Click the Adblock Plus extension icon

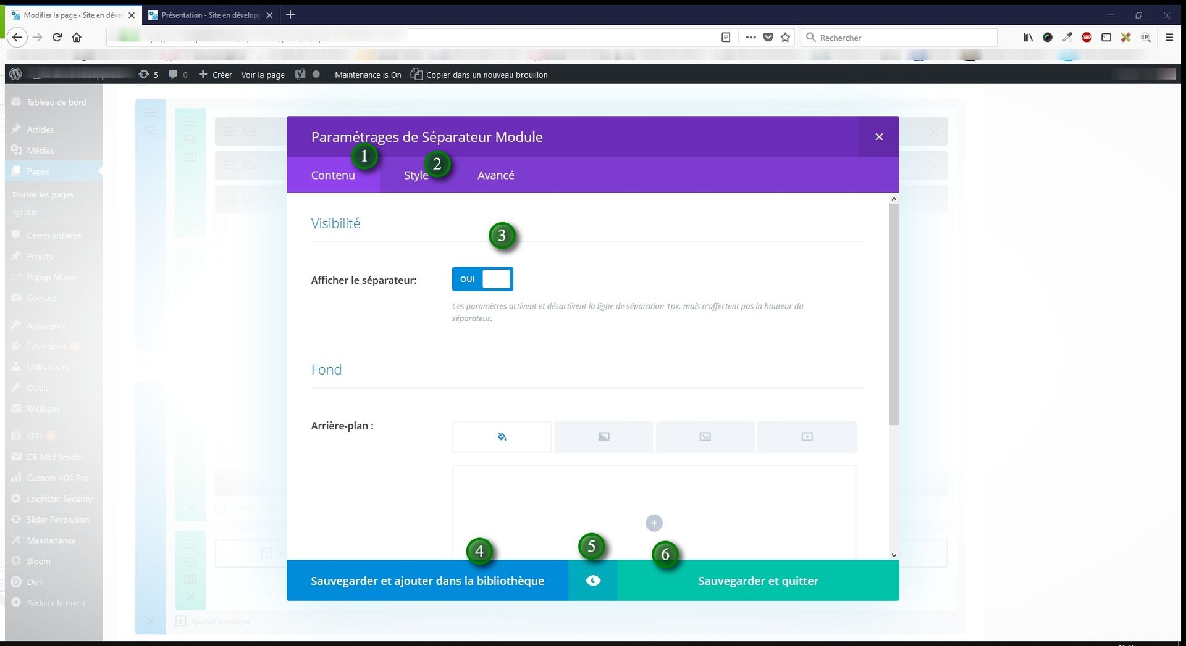pos(1087,38)
